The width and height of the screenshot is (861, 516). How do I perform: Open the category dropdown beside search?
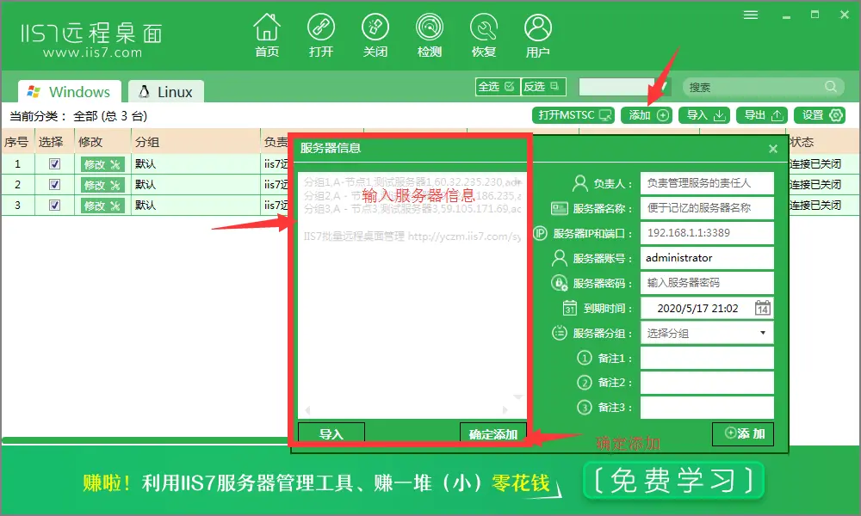pyautogui.click(x=625, y=87)
